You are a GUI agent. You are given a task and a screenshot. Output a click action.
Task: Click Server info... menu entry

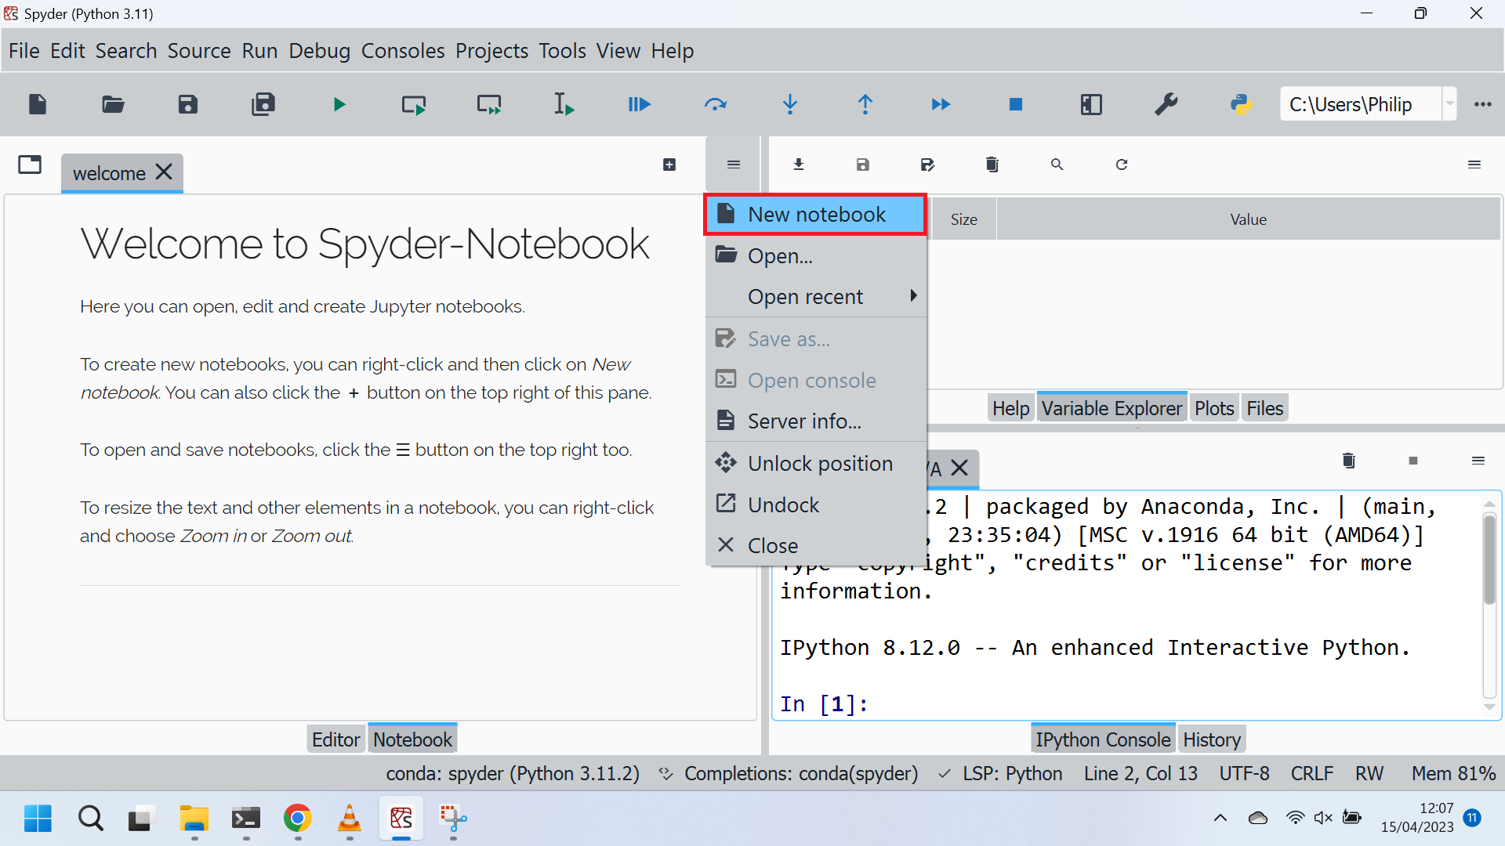804,421
